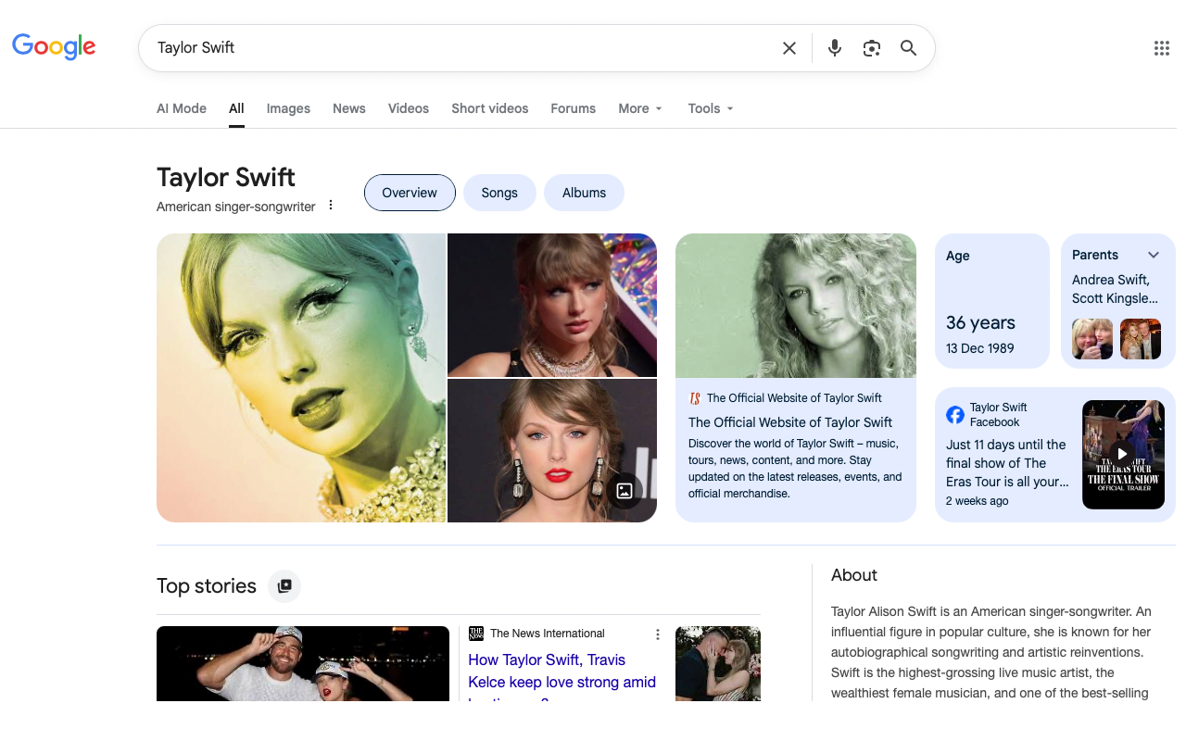Go to Short videos tab
This screenshot has height=741, width=1186.
tap(490, 108)
